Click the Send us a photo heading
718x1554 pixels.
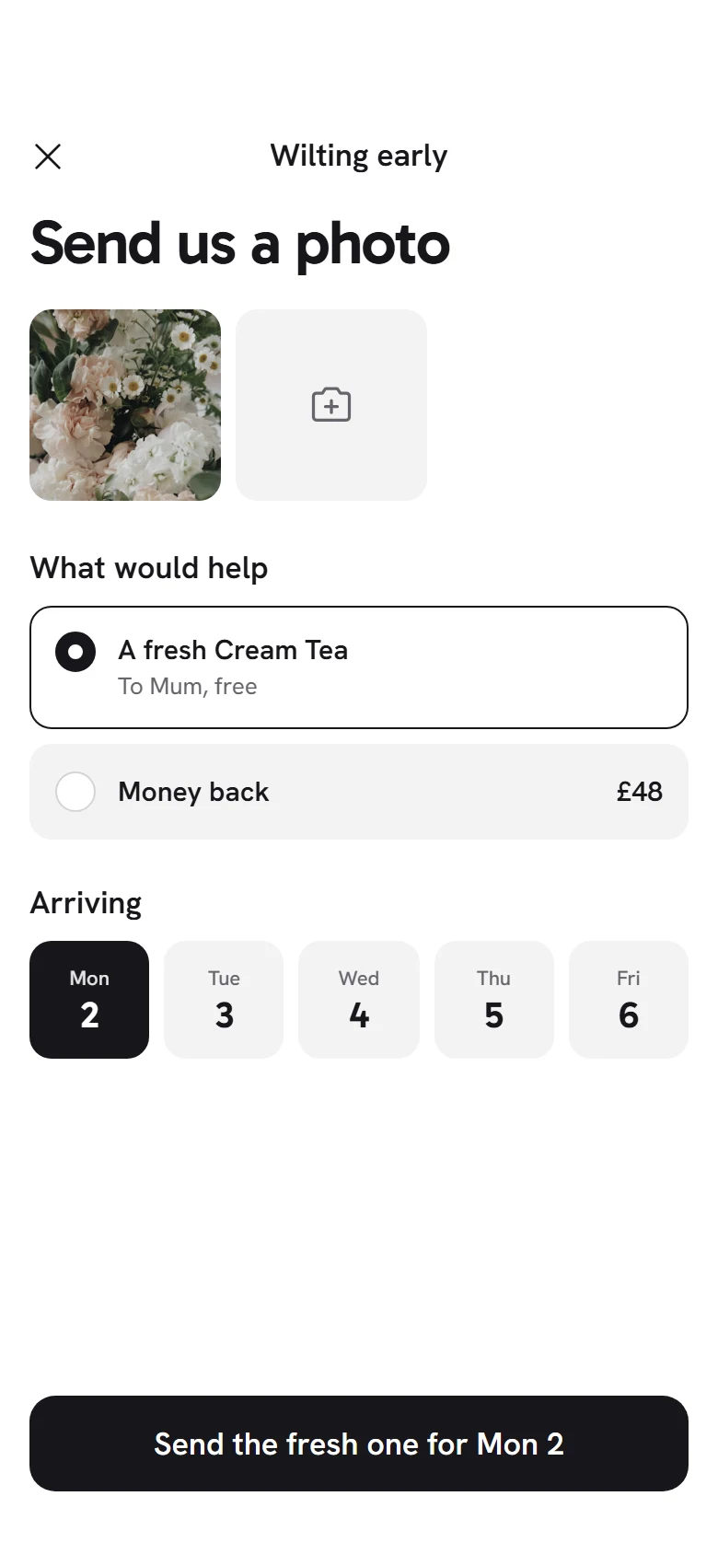[x=240, y=245]
